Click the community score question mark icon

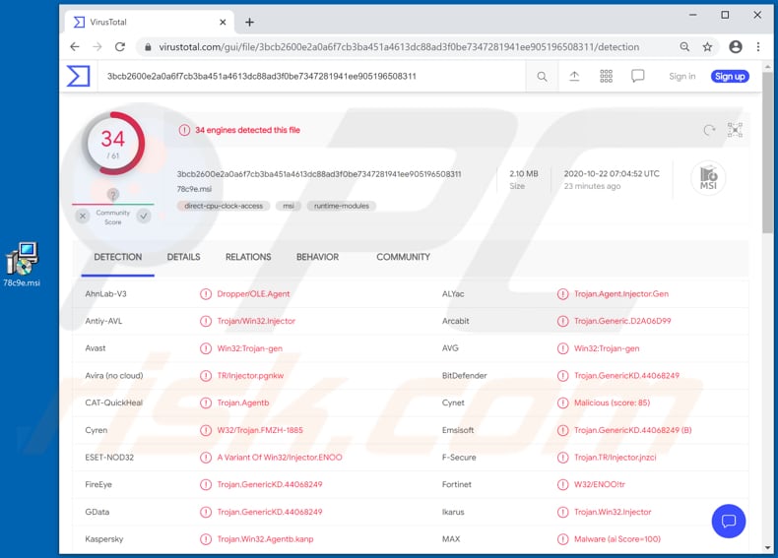point(113,195)
